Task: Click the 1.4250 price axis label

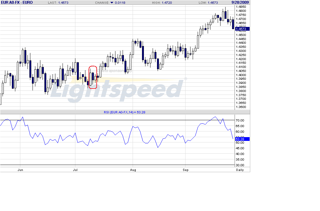Action: coord(241,55)
